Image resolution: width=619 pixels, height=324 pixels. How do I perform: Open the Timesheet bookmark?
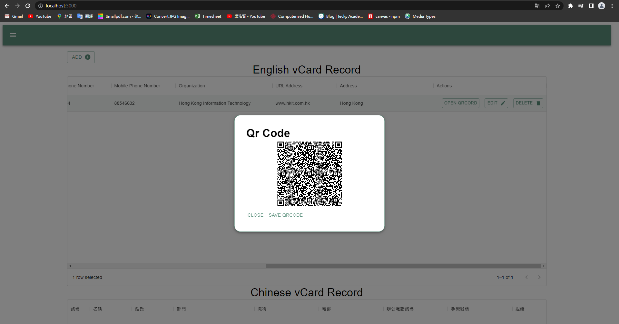click(x=208, y=16)
